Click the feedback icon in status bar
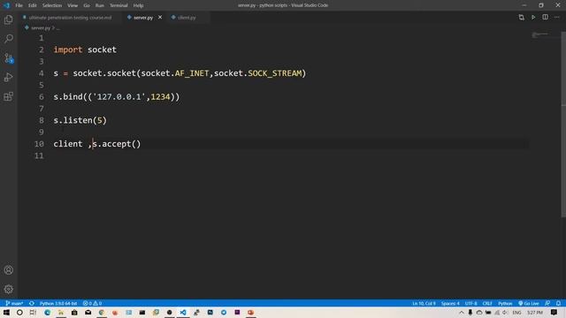The width and height of the screenshot is (566, 318). click(547, 303)
